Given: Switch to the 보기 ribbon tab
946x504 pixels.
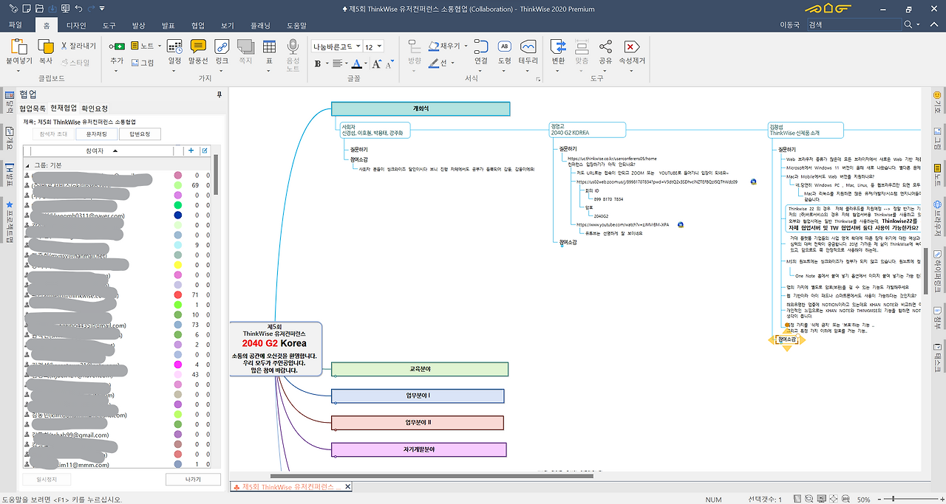Looking at the screenshot, I should [x=227, y=25].
